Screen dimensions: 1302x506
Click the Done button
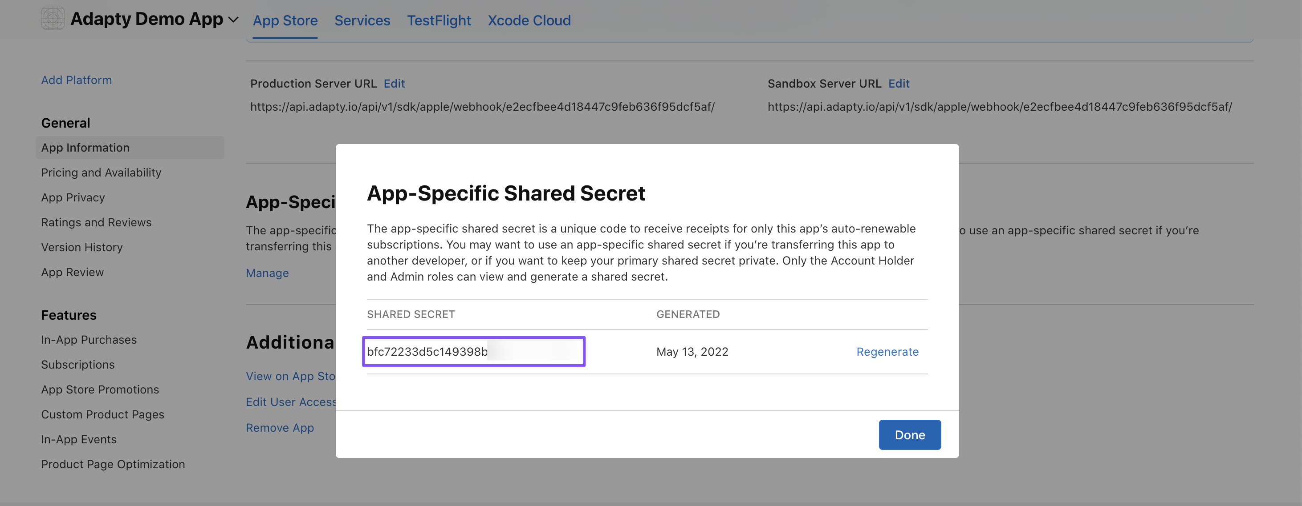pos(909,434)
